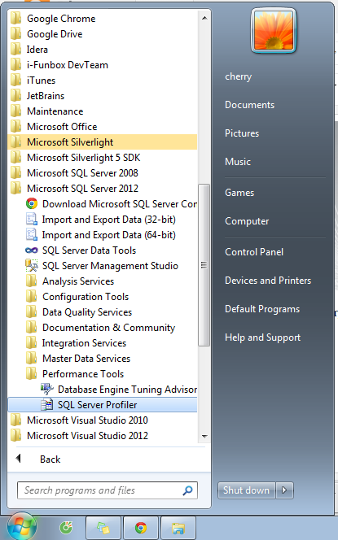Open Windows Explorer taskbar icon
338x540 pixels.
coord(178,528)
